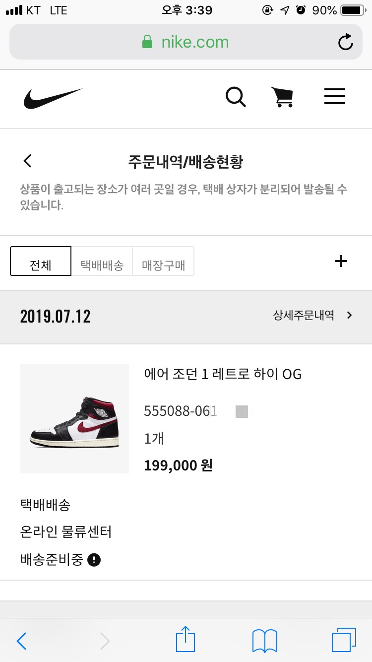
Task: Return using the page back chevron
Action: [28, 161]
